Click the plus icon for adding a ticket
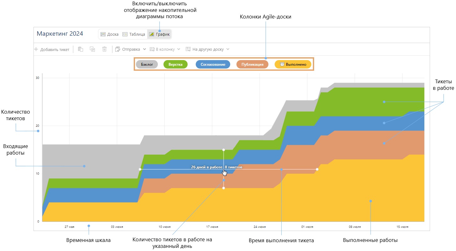Screen dimensions: 456x251 click(36, 49)
